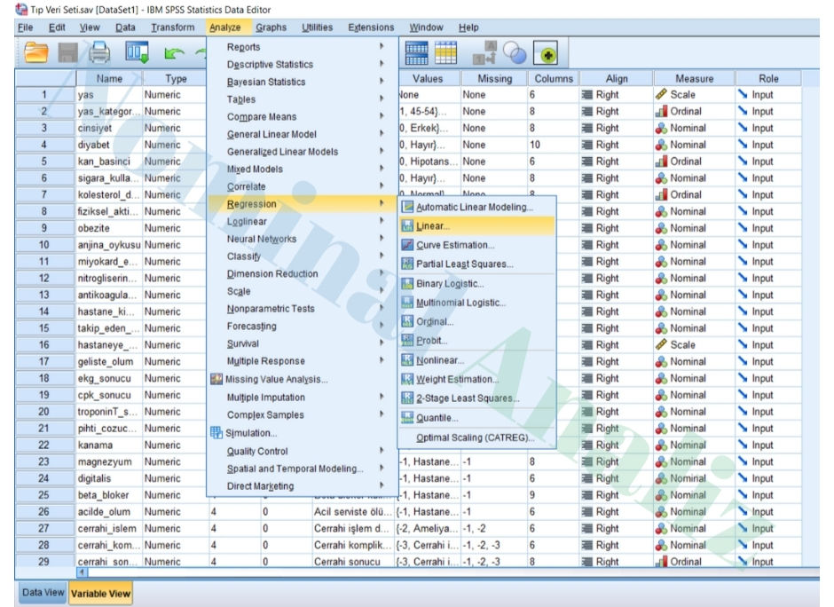Toggle value labels display icon
The image size is (834, 607).
484,51
